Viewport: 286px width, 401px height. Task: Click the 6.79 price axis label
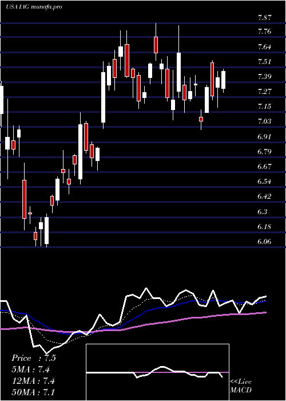(x=265, y=152)
